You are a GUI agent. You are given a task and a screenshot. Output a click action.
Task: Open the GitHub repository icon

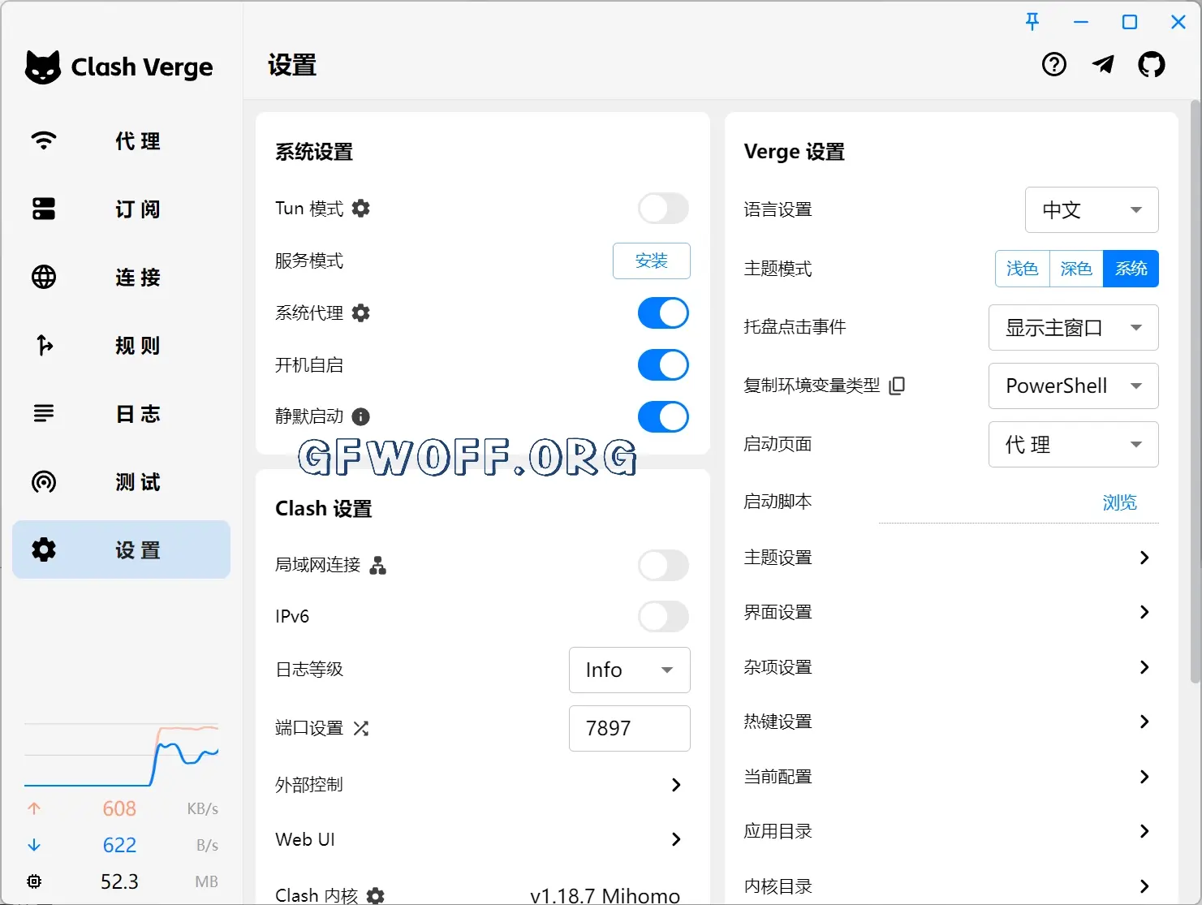(x=1151, y=64)
